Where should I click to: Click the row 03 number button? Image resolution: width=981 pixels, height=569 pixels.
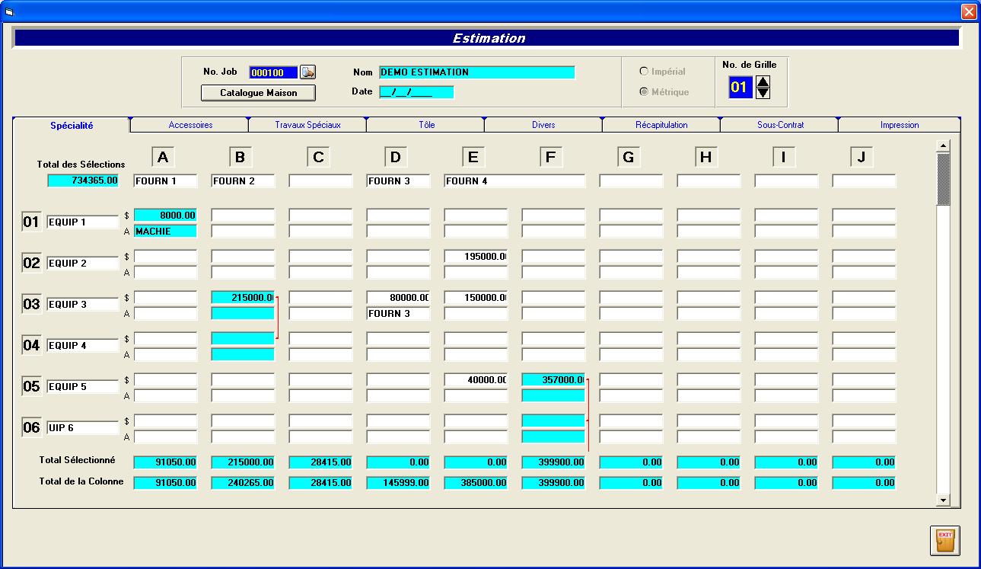point(31,305)
